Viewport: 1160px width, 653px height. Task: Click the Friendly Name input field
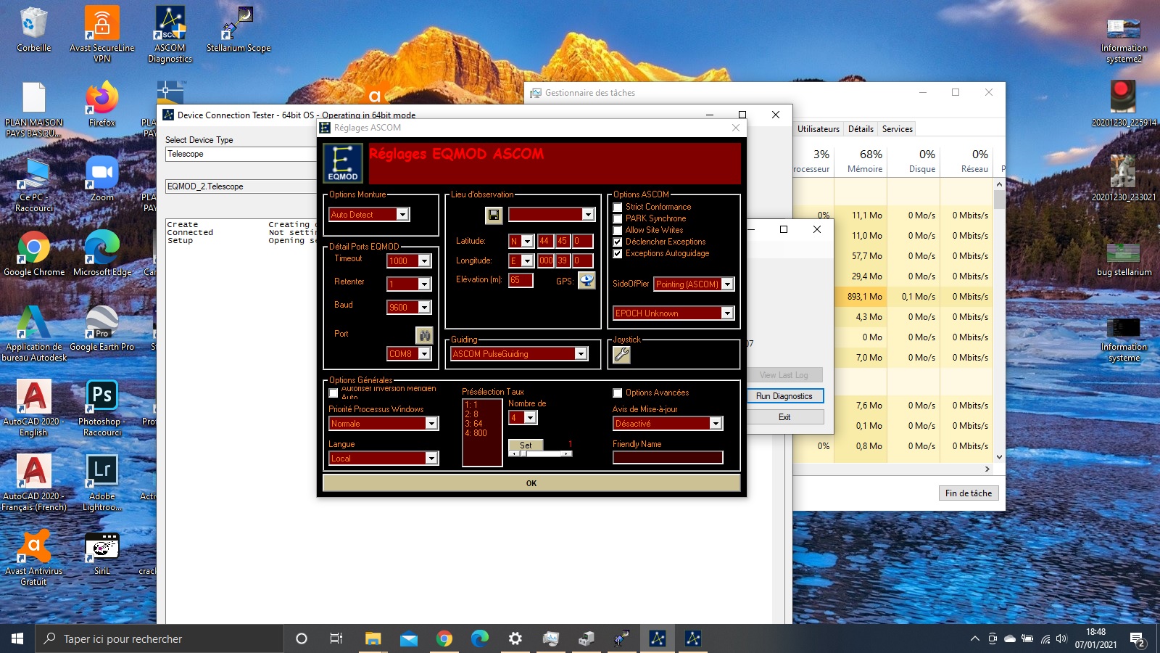(x=667, y=458)
